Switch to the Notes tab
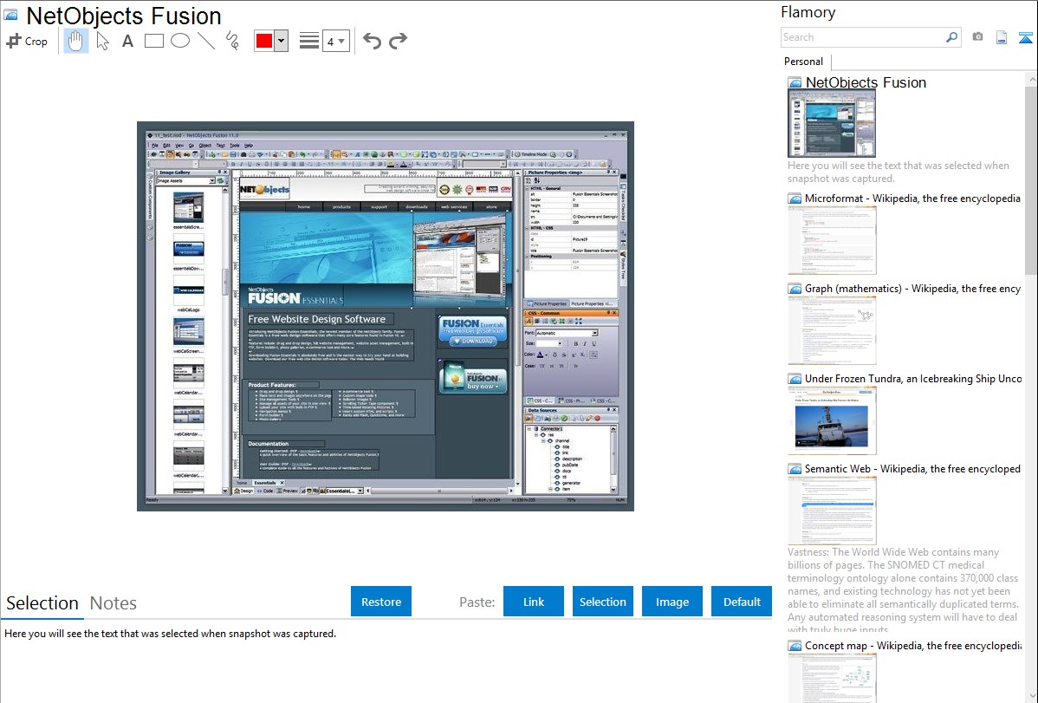Screen dimensions: 1038x703 114,603
